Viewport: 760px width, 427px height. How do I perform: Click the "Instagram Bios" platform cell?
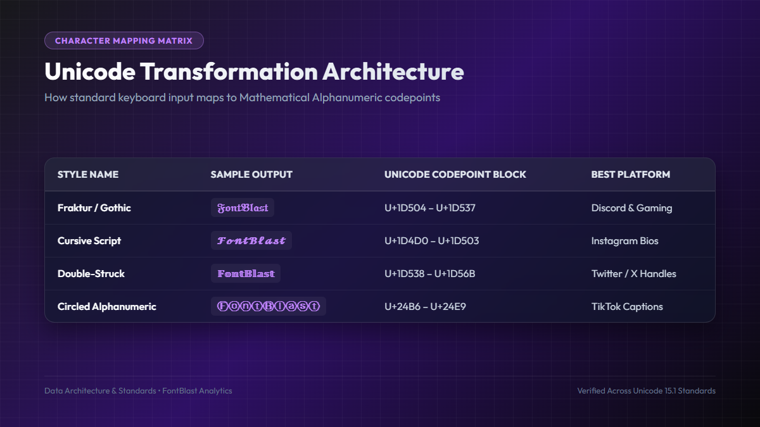point(625,240)
